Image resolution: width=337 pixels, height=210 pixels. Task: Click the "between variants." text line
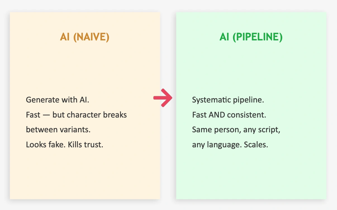[x=58, y=130]
